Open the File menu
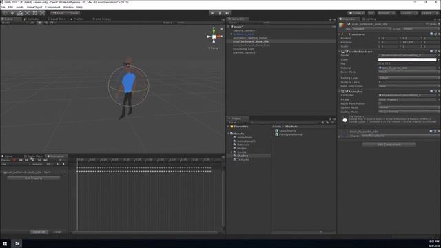Viewport: 441px width, 248px height. (3, 7)
